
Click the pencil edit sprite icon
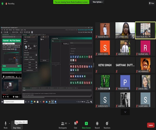[36, 46]
